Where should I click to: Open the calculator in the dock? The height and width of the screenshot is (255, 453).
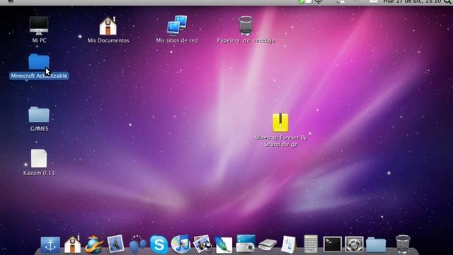tap(311, 244)
